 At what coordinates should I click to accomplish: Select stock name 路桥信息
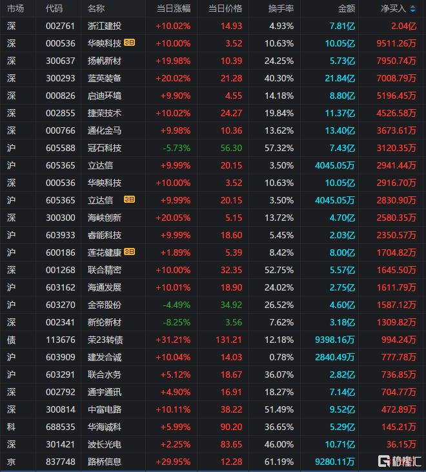[105, 462]
